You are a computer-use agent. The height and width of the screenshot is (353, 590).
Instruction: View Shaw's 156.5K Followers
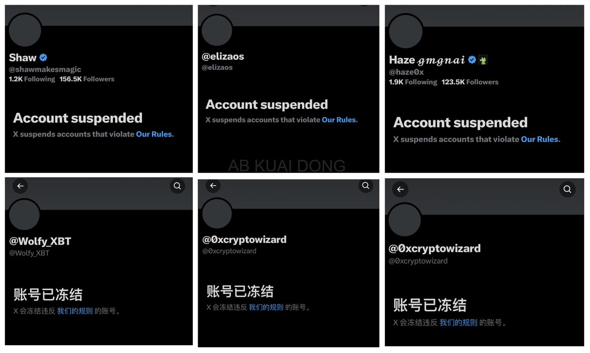[87, 79]
